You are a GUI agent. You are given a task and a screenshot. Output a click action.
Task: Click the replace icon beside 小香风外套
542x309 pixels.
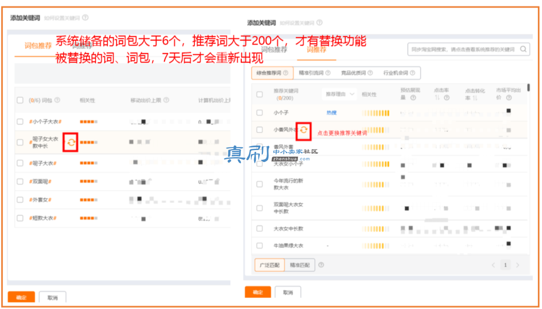click(303, 130)
